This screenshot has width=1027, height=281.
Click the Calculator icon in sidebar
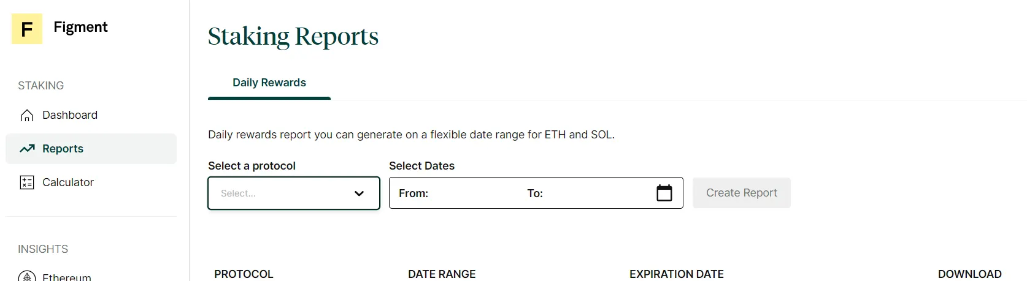27,182
